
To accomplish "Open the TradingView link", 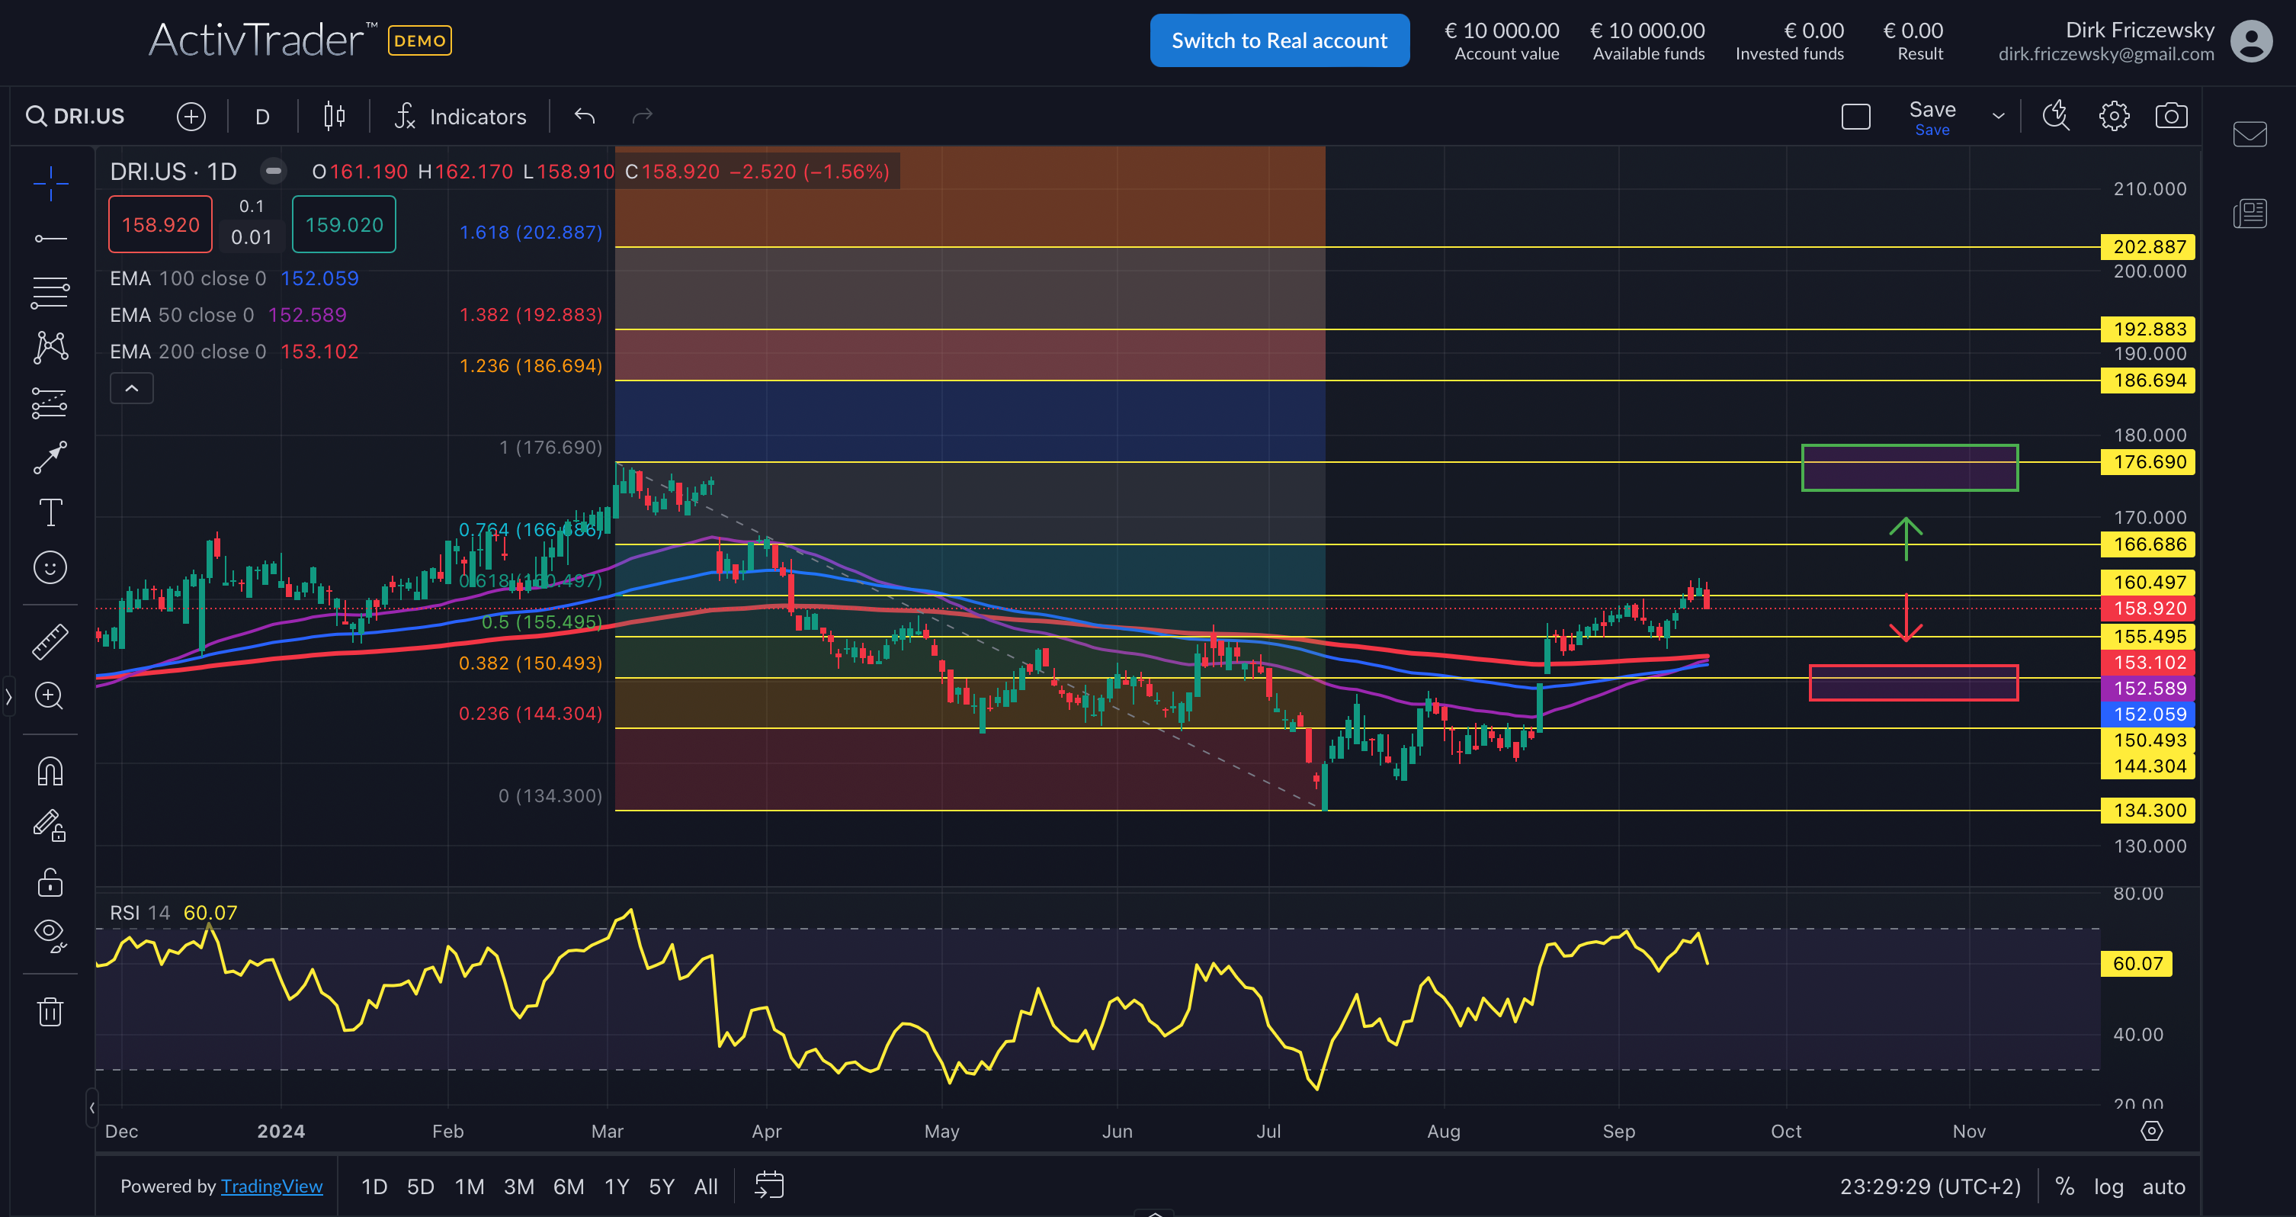I will tap(271, 1186).
